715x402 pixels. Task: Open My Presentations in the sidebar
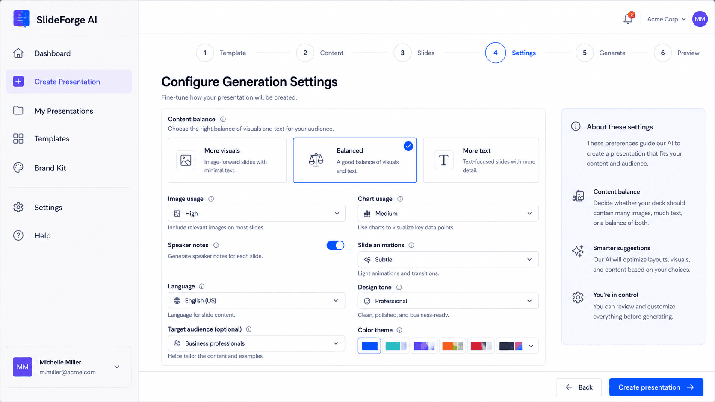coord(68,111)
